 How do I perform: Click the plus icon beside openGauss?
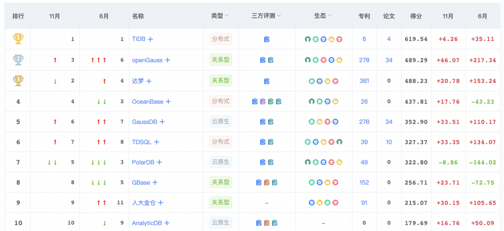[x=167, y=60]
